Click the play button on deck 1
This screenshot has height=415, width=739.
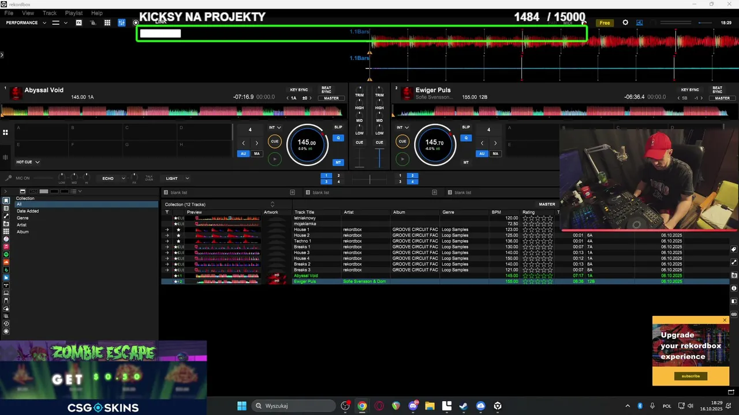275,159
